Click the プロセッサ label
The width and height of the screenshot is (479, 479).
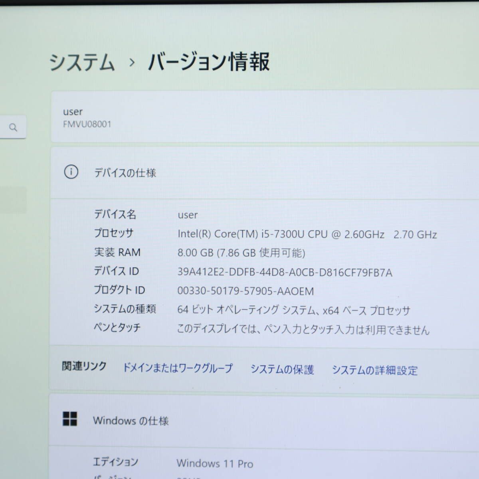pyautogui.click(x=113, y=233)
